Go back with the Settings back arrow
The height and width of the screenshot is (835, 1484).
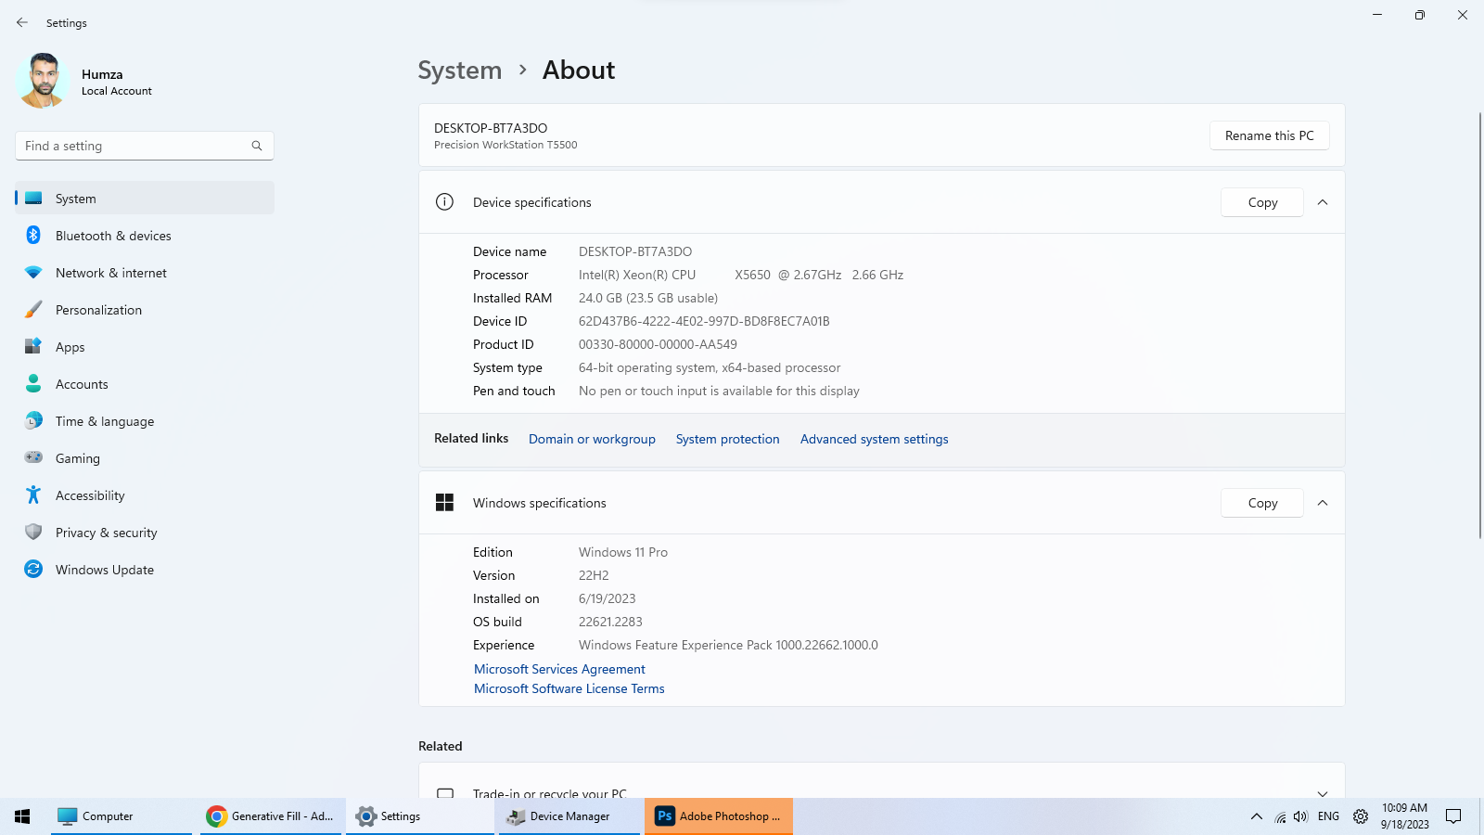click(x=22, y=22)
